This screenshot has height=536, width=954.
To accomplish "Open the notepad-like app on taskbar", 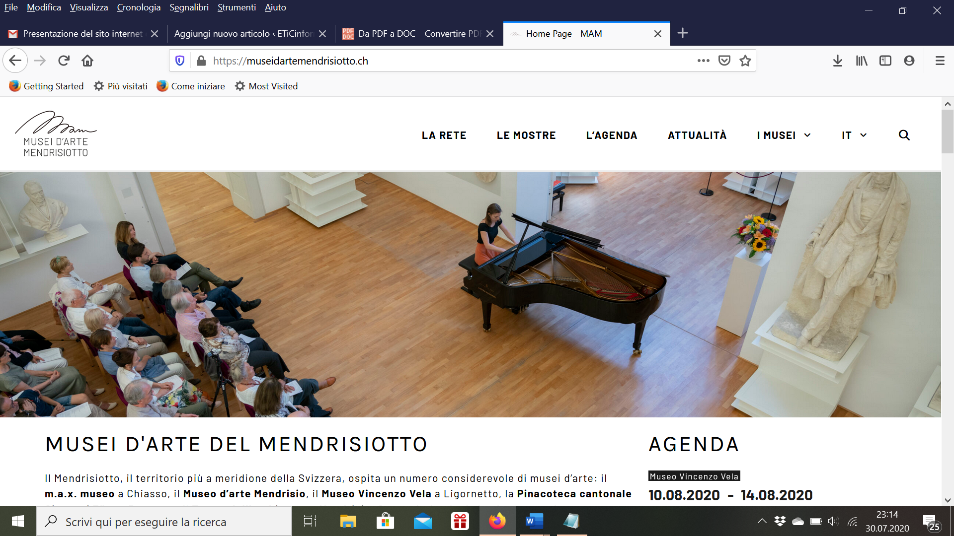I will click(x=572, y=521).
